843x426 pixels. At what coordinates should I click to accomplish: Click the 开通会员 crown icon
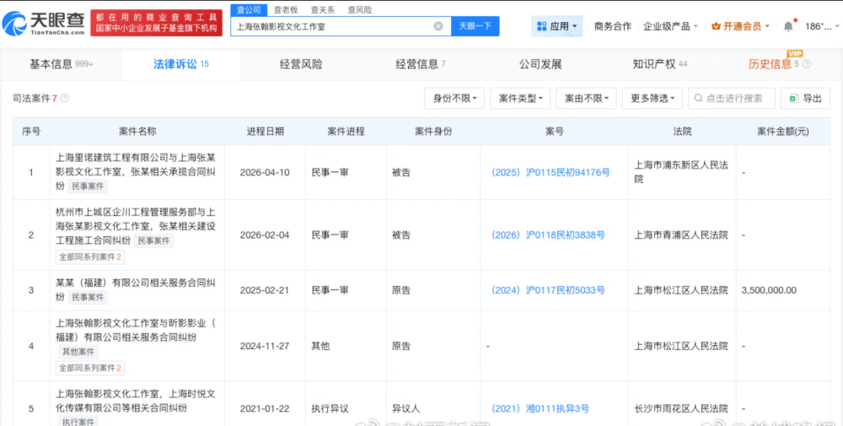pos(716,26)
